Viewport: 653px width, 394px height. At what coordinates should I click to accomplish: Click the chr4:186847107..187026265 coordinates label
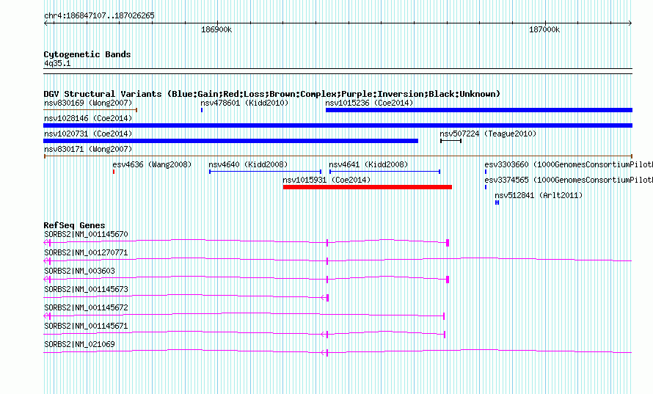[x=99, y=16]
